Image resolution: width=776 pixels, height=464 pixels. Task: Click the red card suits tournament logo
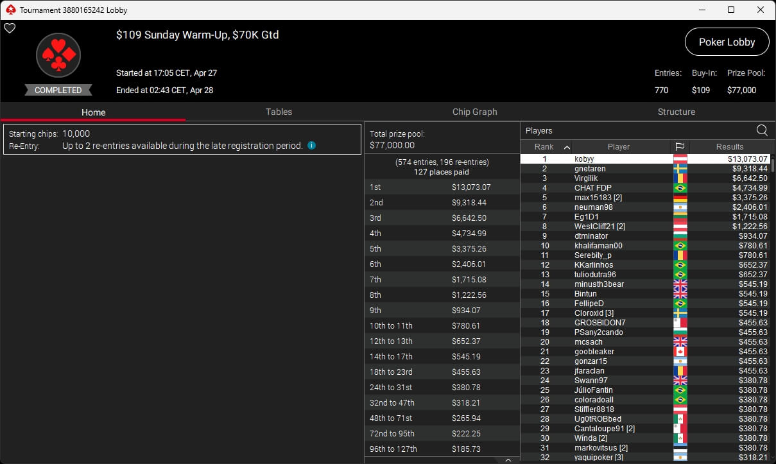pyautogui.click(x=58, y=56)
